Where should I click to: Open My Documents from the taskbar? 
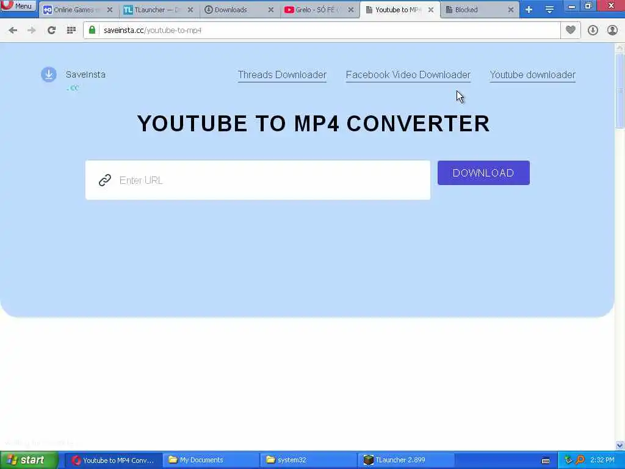[211, 460]
